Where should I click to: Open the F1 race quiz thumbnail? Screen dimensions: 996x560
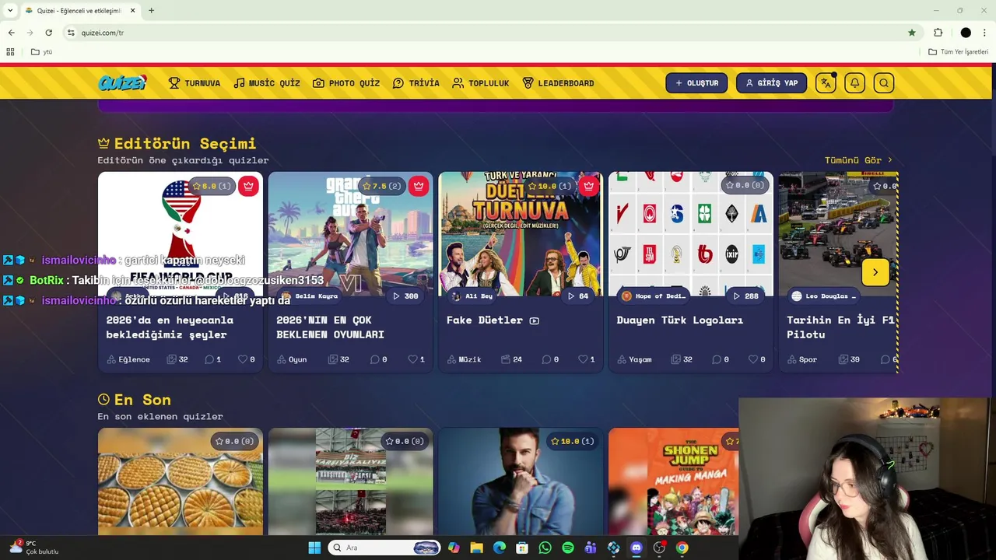coord(839,233)
